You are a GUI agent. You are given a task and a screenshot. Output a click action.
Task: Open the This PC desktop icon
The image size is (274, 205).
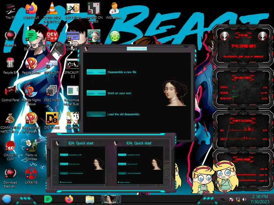10,11
